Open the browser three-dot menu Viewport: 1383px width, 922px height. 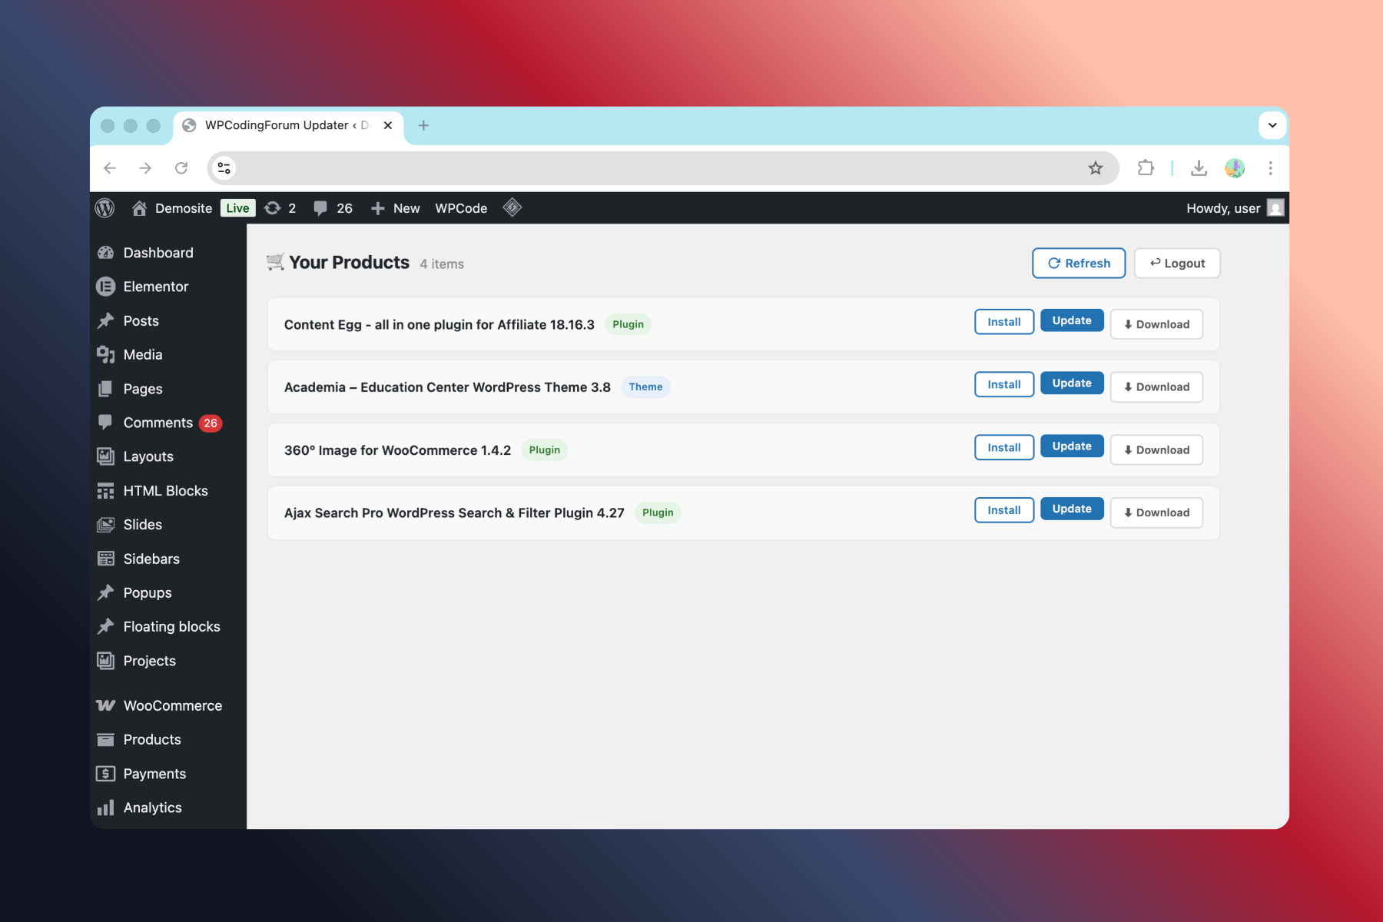click(1270, 168)
